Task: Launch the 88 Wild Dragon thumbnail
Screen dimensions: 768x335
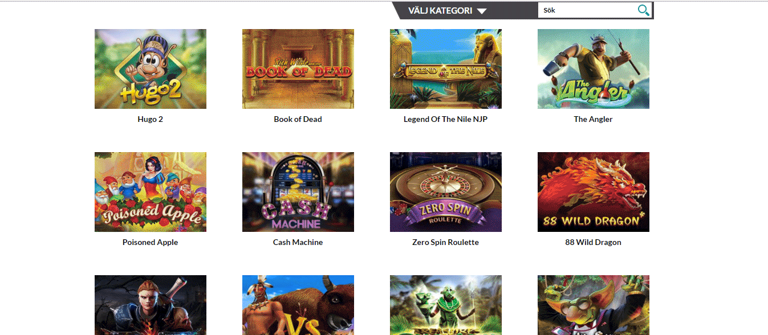Action: point(594,192)
